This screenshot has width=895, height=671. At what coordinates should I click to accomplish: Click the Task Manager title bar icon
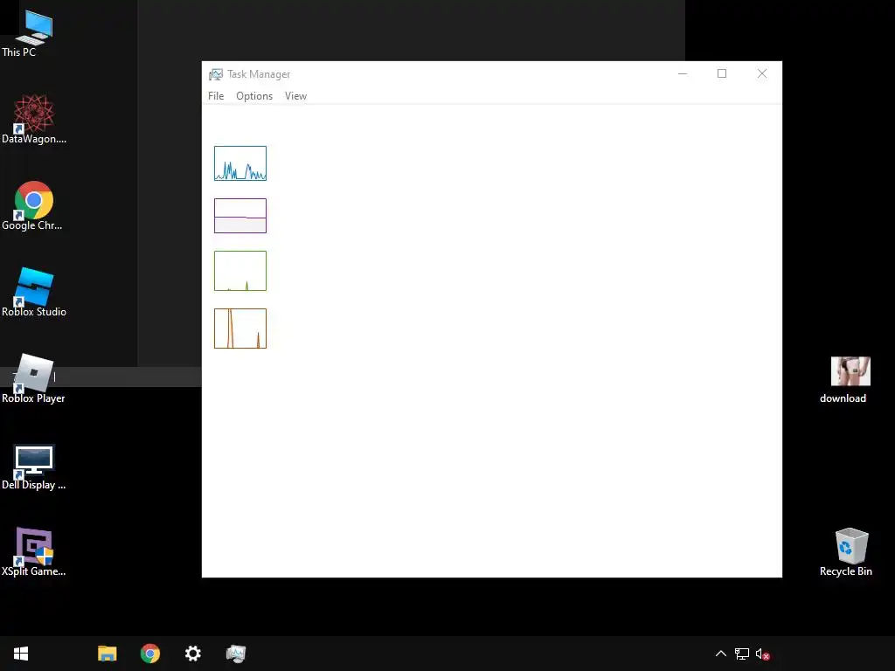coord(216,74)
